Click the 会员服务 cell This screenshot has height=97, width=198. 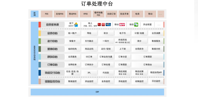(72, 57)
